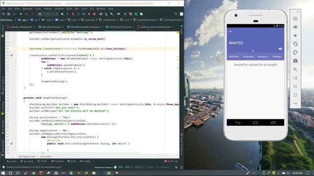Image resolution: width=314 pixels, height=176 pixels.
Task: Lower emulator volume with volume down icon
Action: pos(295,36)
